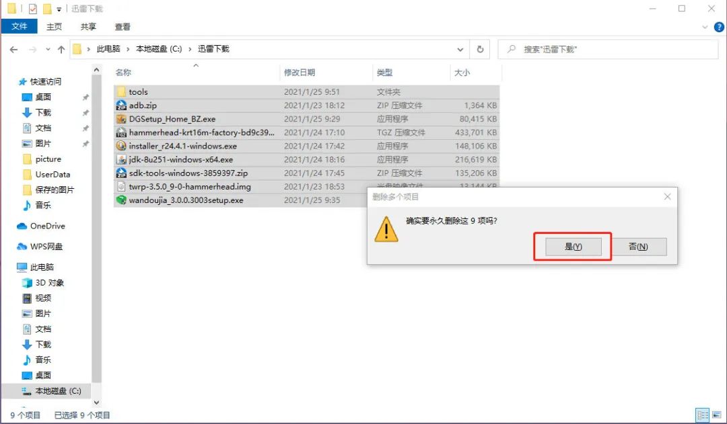The height and width of the screenshot is (424, 727).
Task: Click the 216,619 KB size cell
Action: tap(476, 160)
